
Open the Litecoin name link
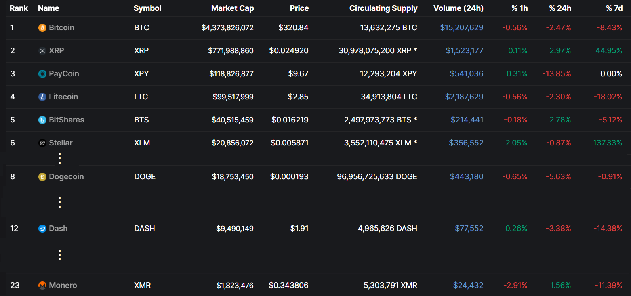point(63,97)
